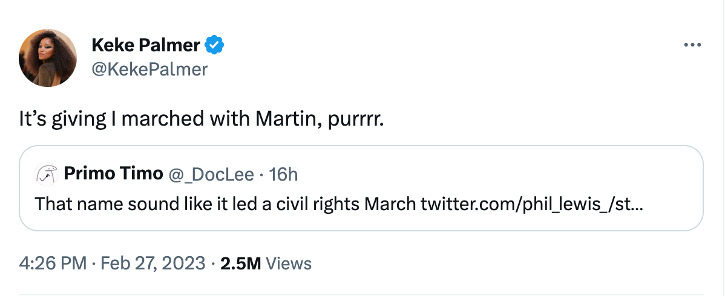
Task: Open the tweet's three-dot More options menu
Action: click(691, 45)
